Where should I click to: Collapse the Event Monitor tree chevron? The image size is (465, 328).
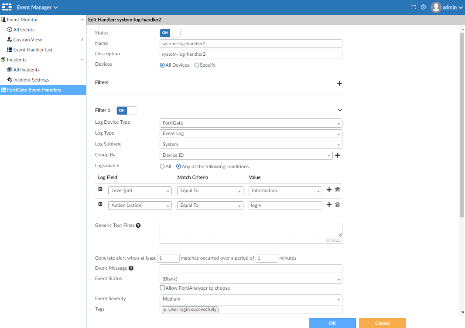[x=82, y=20]
